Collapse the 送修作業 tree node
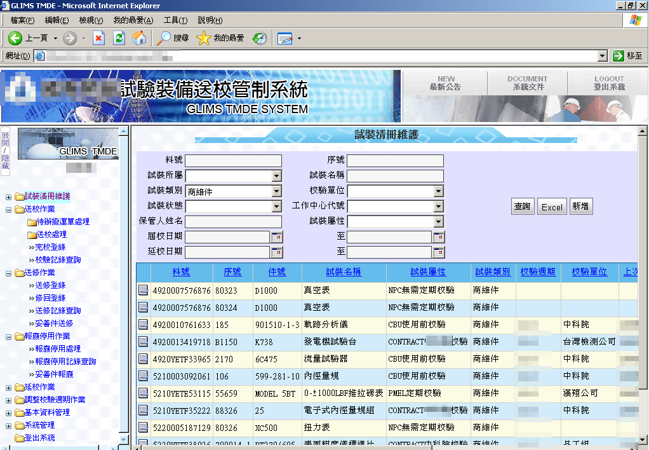Viewport: 649px width, 450px height. [x=8, y=273]
